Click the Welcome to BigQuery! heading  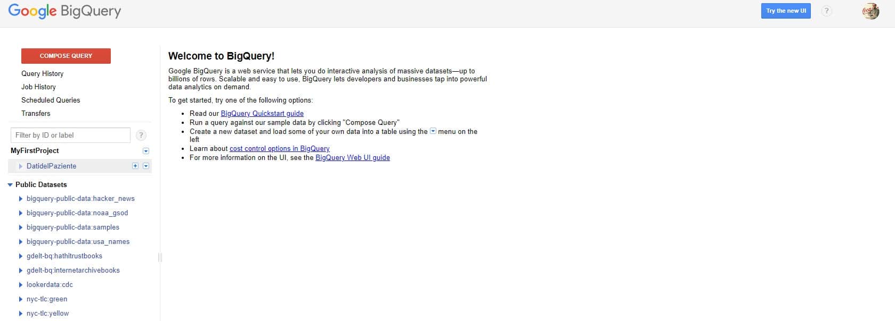[221, 56]
